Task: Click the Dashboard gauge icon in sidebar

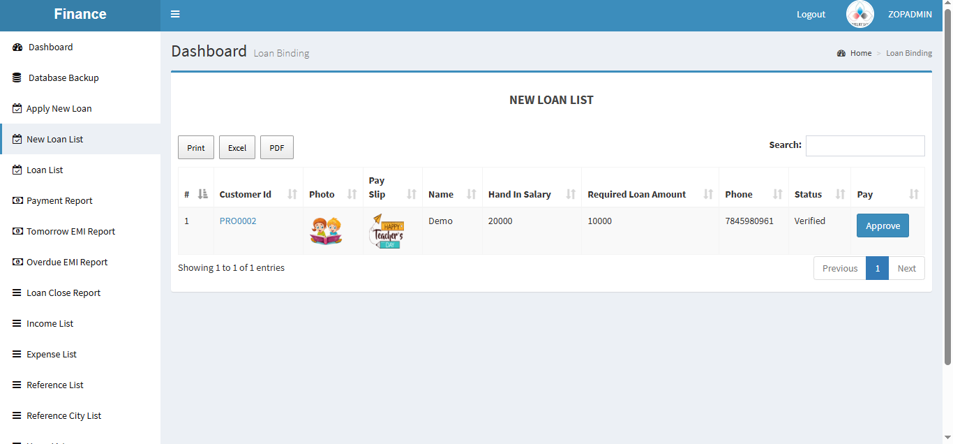Action: point(17,47)
